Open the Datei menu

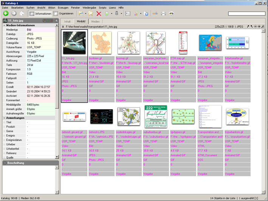coord(5,8)
